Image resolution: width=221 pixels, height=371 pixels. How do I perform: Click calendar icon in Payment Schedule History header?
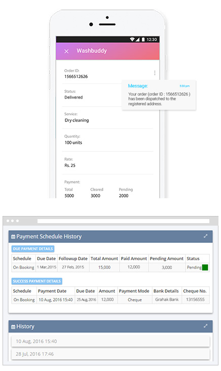click(x=13, y=237)
